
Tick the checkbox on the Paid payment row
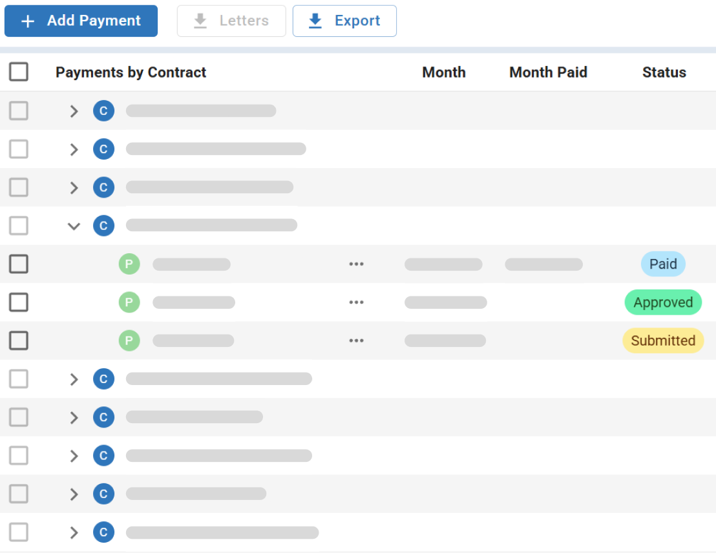[19, 264]
